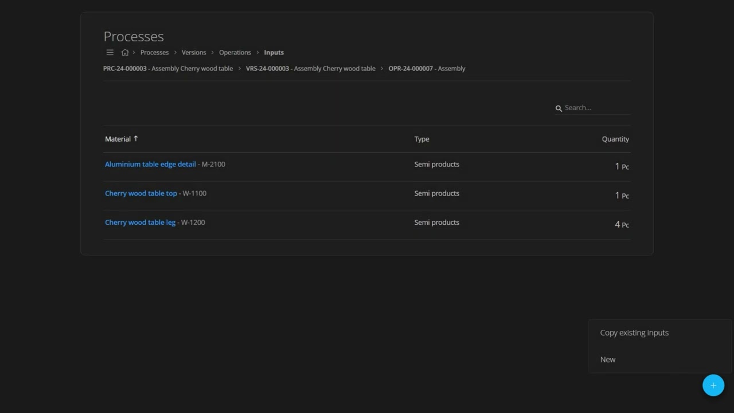Click the search magnifier icon
The height and width of the screenshot is (413, 734).
point(559,108)
